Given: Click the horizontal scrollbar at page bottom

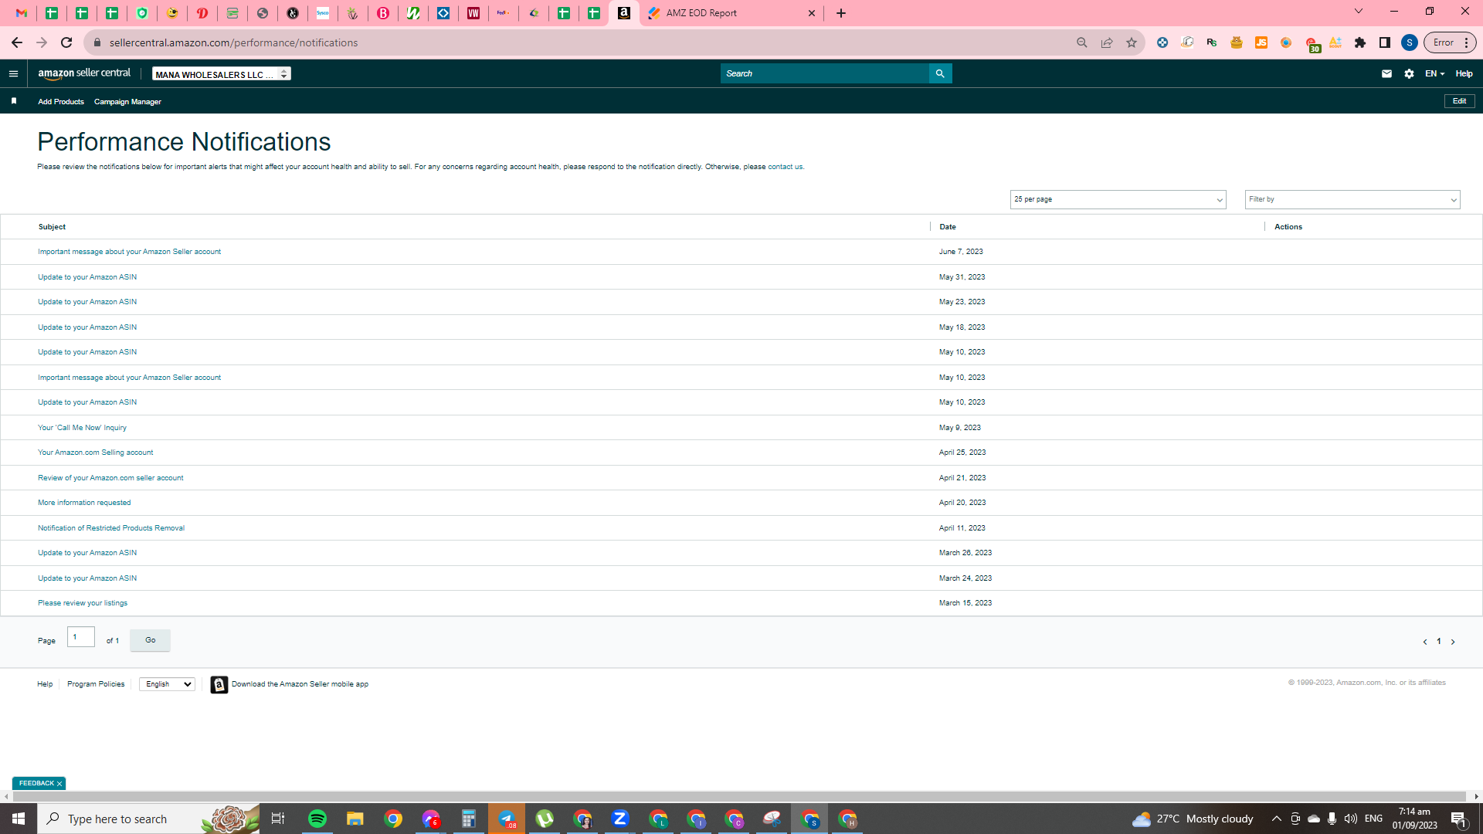Looking at the screenshot, I should click(x=740, y=796).
